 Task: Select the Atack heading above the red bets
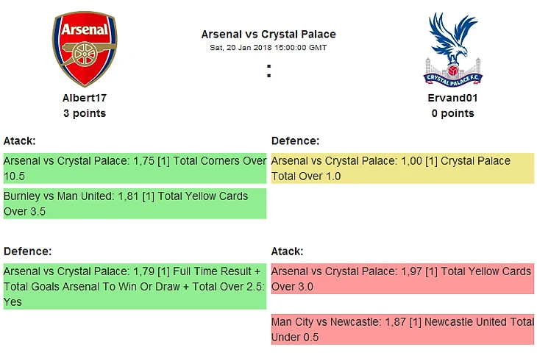288,251
